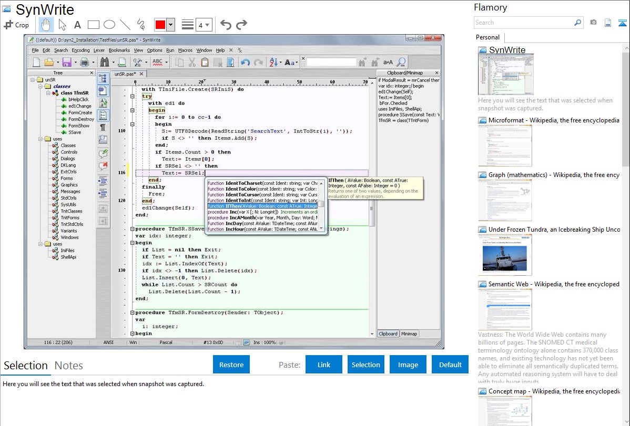The height and width of the screenshot is (426, 630).
Task: Select the highlighted IfThen autocomplete entry
Action: pyautogui.click(x=262, y=206)
